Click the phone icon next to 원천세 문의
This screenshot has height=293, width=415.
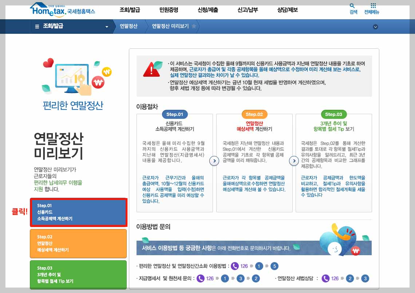point(201,278)
